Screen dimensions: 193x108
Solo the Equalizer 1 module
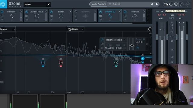pos(2,16)
